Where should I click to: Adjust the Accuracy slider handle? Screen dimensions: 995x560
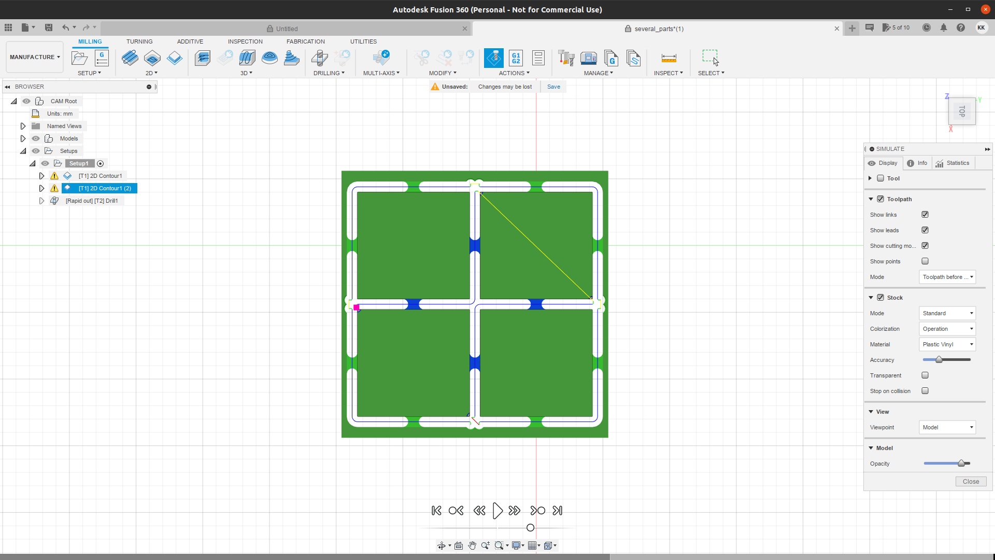[x=939, y=360]
